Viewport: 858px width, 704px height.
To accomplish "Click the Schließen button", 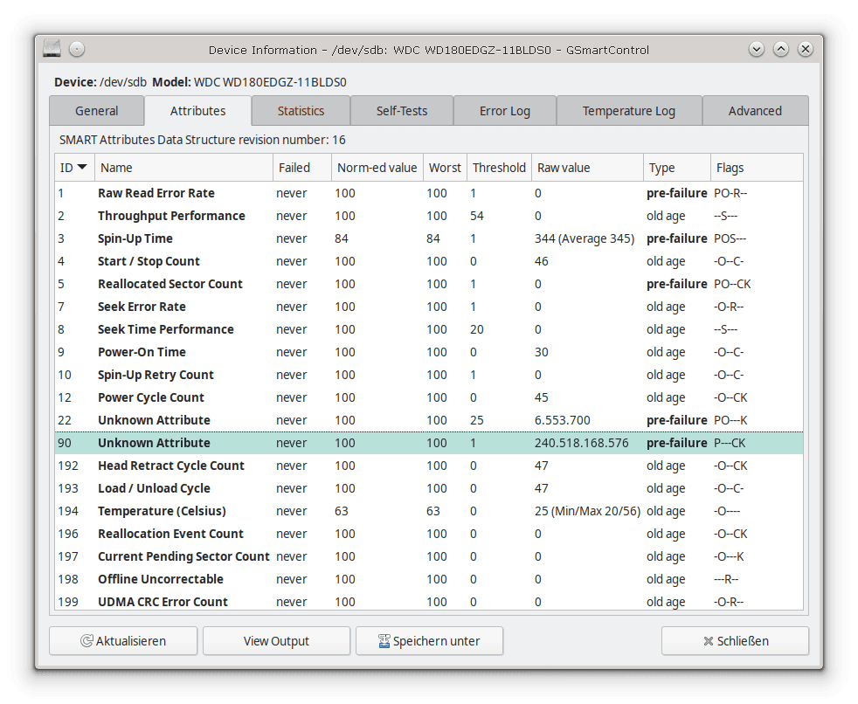I will [735, 641].
